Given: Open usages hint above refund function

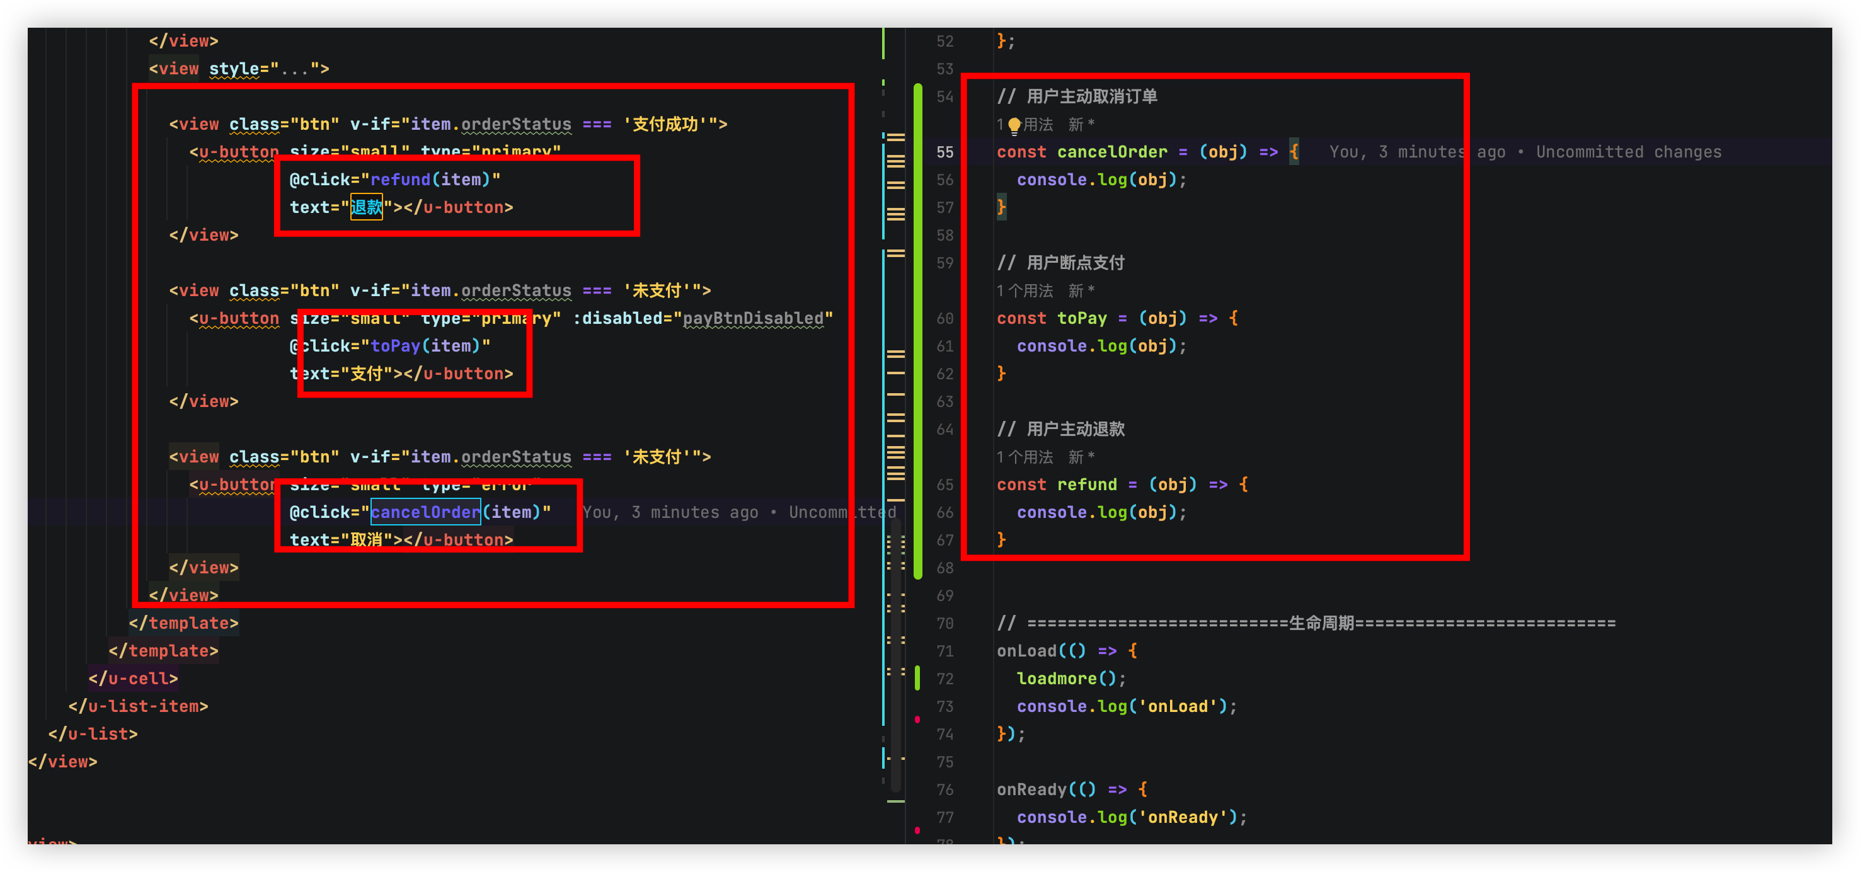Looking at the screenshot, I should 1025,457.
